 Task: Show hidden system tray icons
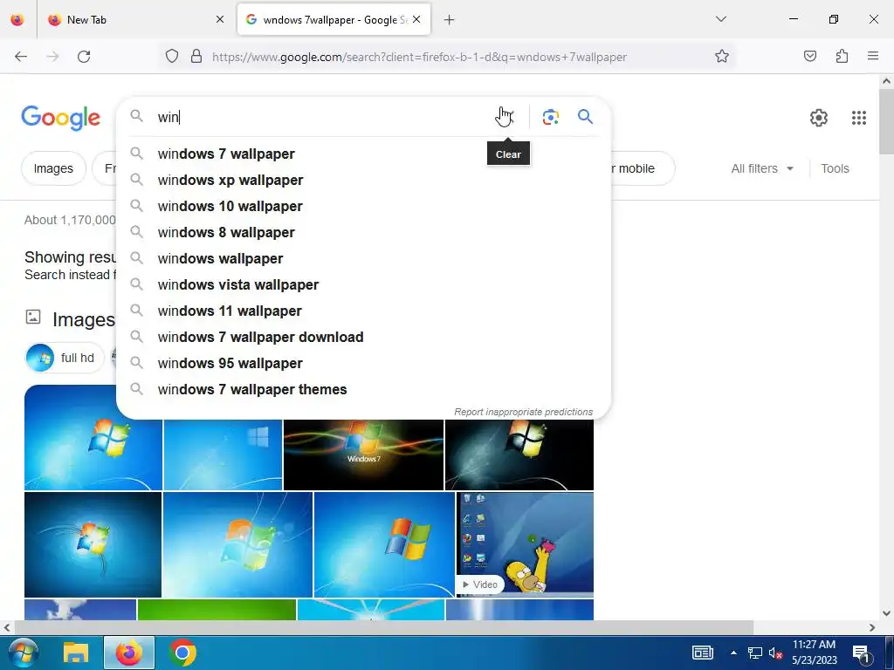pyautogui.click(x=733, y=653)
